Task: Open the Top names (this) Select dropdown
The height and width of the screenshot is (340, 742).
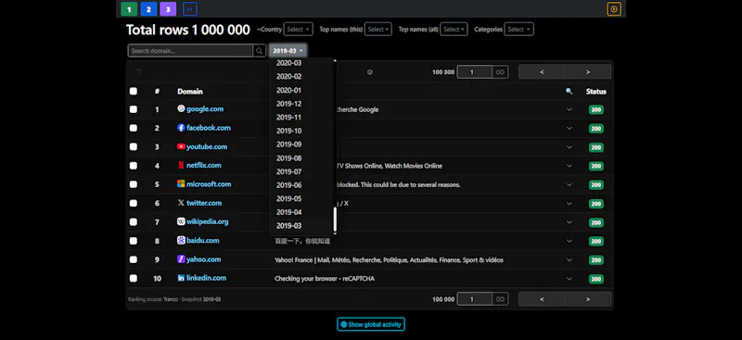Action: coord(378,30)
